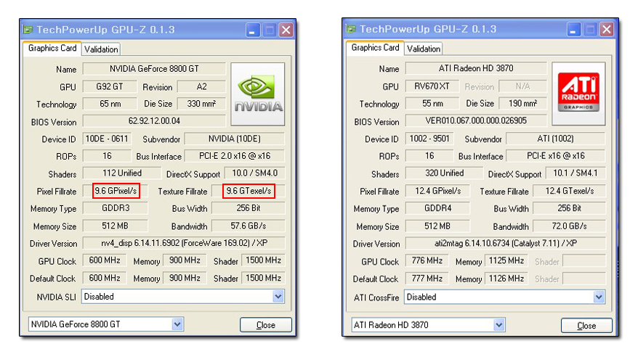This screenshot has height=362, width=638.
Task: Minimize the ATI GPU-Z window
Action: point(573,29)
